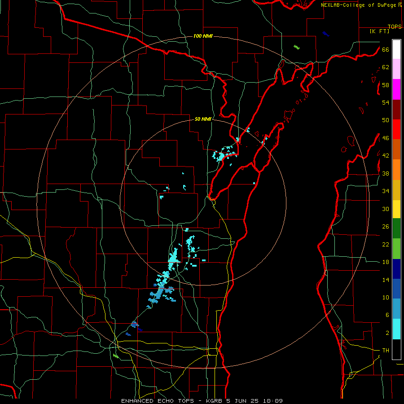Pick the bright orange legend swatch
The width and height of the screenshot is (404, 404).
pyautogui.click(x=396, y=170)
